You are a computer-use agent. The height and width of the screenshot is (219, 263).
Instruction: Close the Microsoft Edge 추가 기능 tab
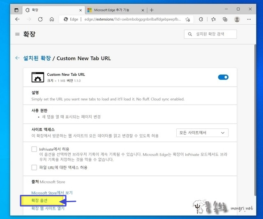(143, 10)
